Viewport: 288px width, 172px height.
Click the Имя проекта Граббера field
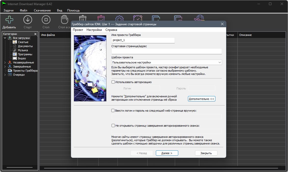[143, 40]
